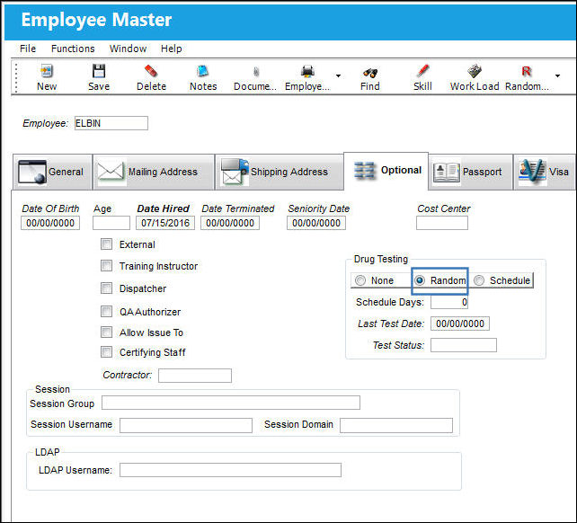The width and height of the screenshot is (577, 523).
Task: Open the File menu
Action: pyautogui.click(x=28, y=49)
